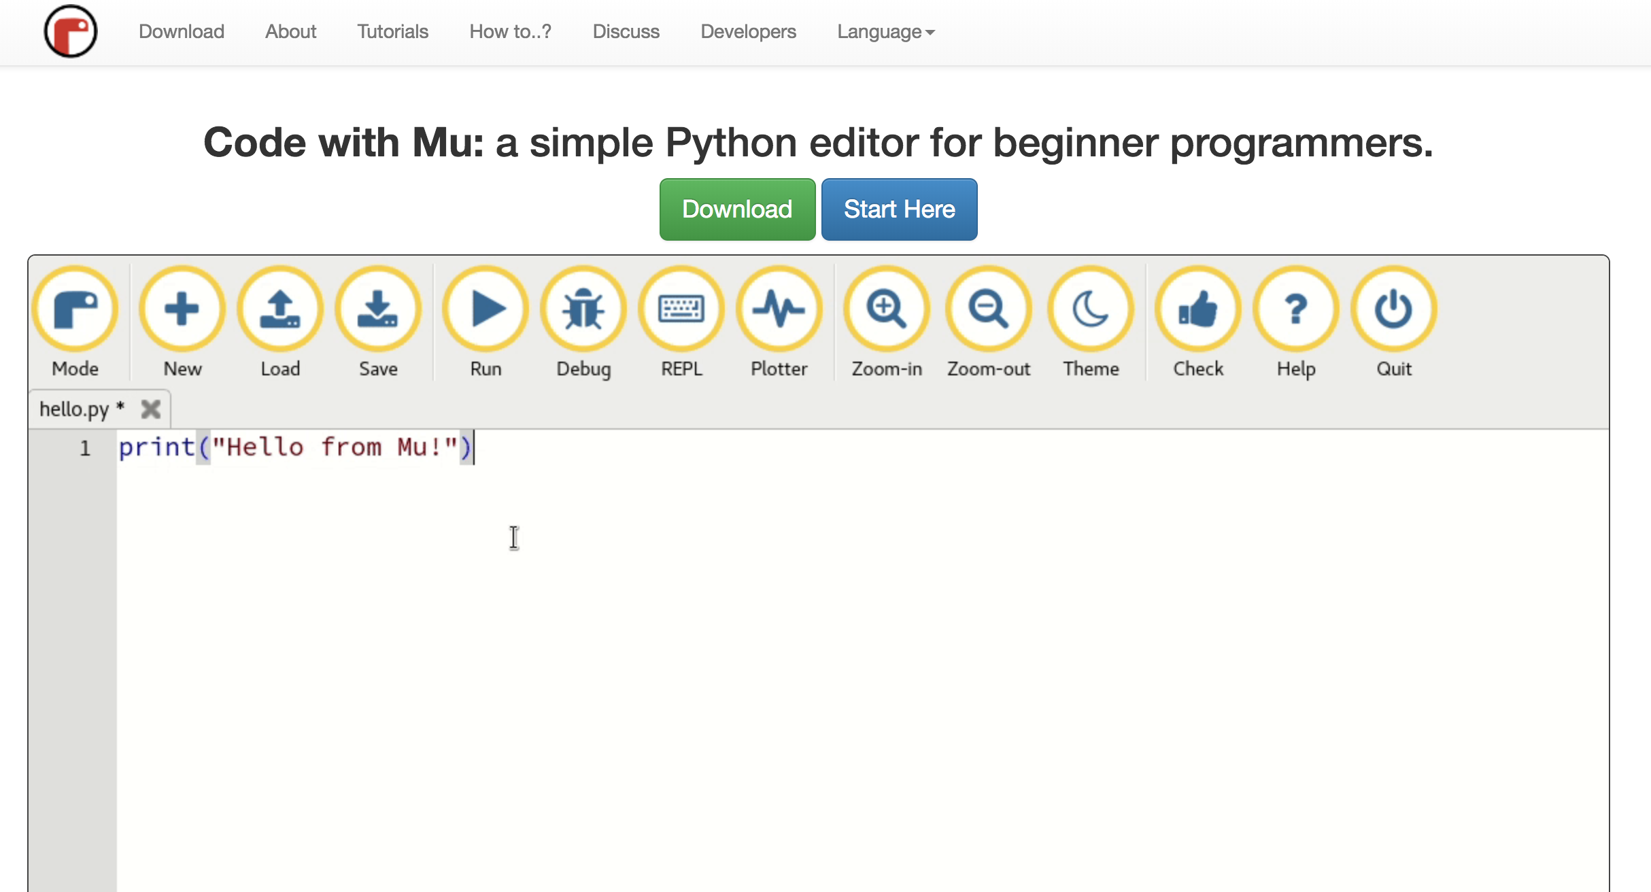
Task: Close the hello.py tab
Action: 150,409
